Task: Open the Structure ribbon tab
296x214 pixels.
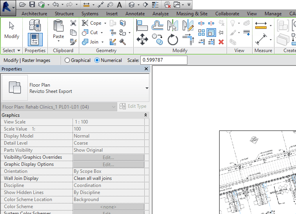Action: pyautogui.click(x=64, y=14)
